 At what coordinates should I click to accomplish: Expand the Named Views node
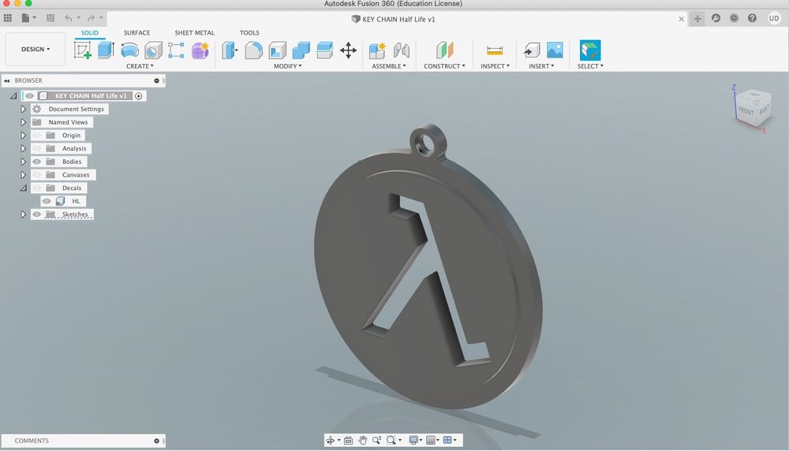click(x=23, y=121)
